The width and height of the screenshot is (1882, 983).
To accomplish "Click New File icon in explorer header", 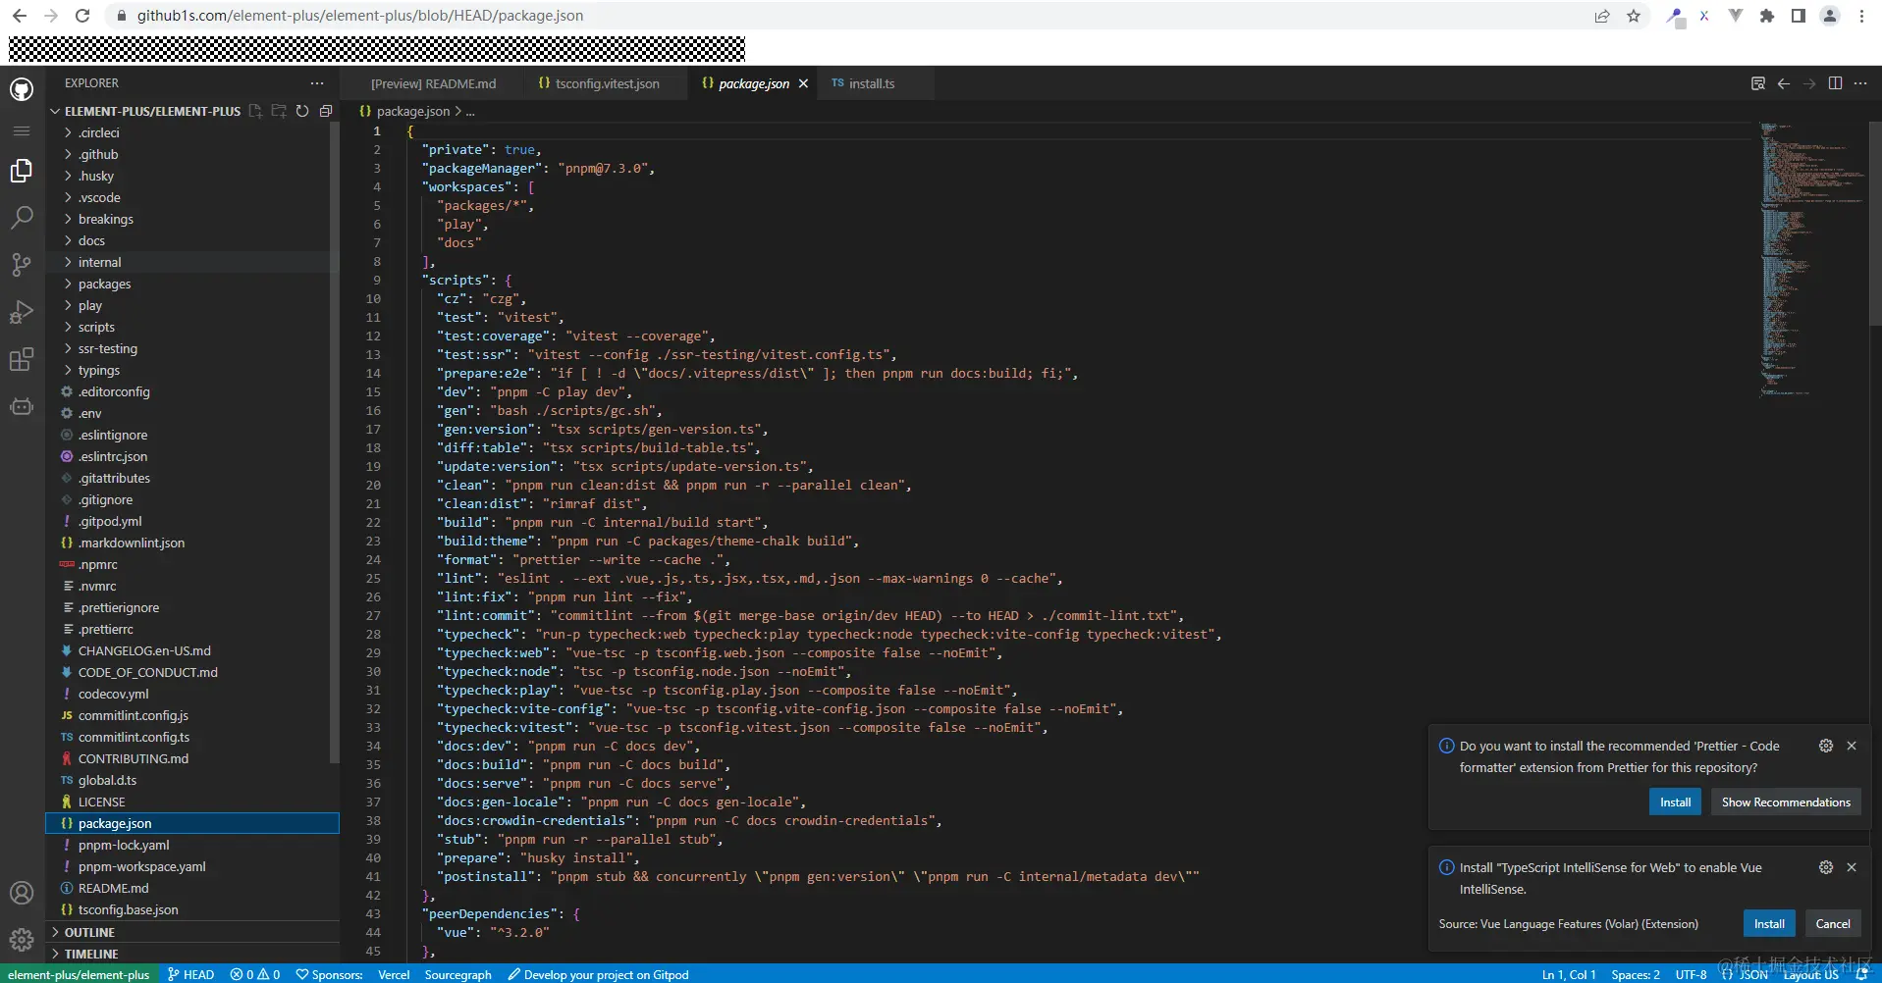I will (x=255, y=111).
